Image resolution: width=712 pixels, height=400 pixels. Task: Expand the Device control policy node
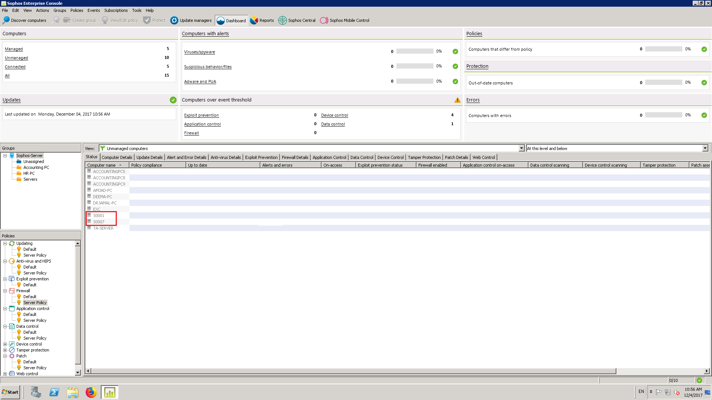tap(5, 344)
